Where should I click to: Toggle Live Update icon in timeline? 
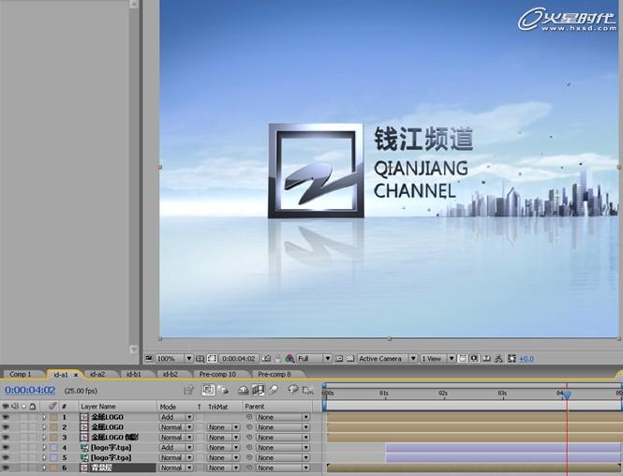[208, 390]
